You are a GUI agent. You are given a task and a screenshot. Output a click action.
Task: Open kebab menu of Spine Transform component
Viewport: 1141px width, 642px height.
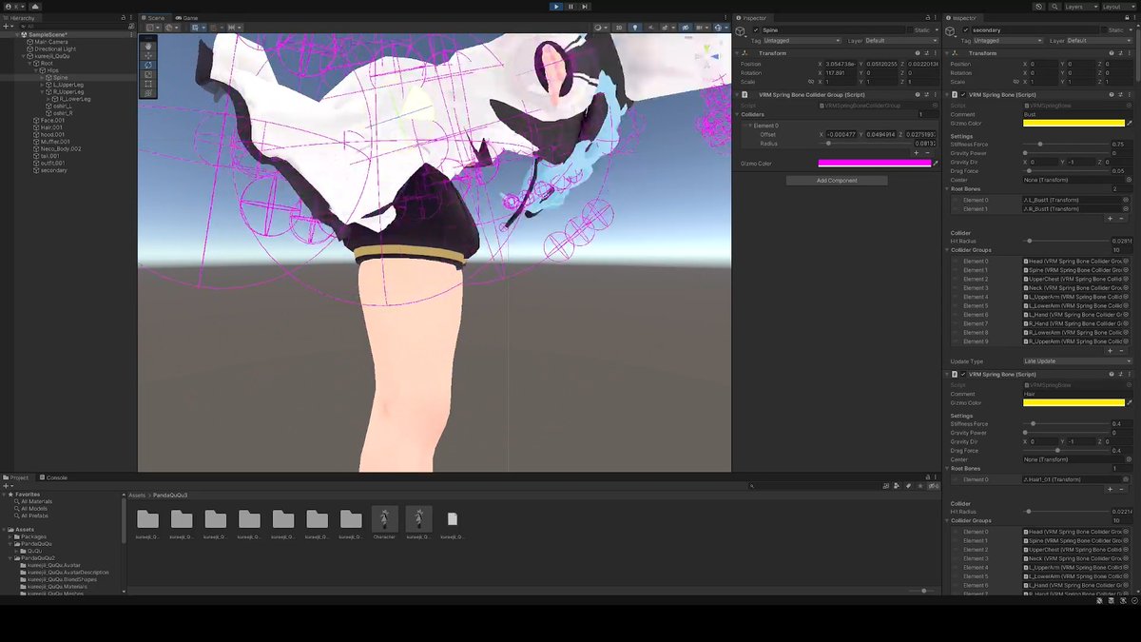click(934, 53)
